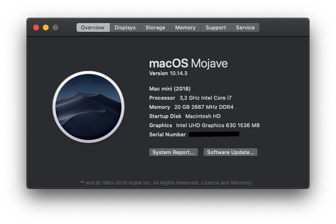
Task: Click the macOS Mojave desert logo image
Action: (x=89, y=107)
